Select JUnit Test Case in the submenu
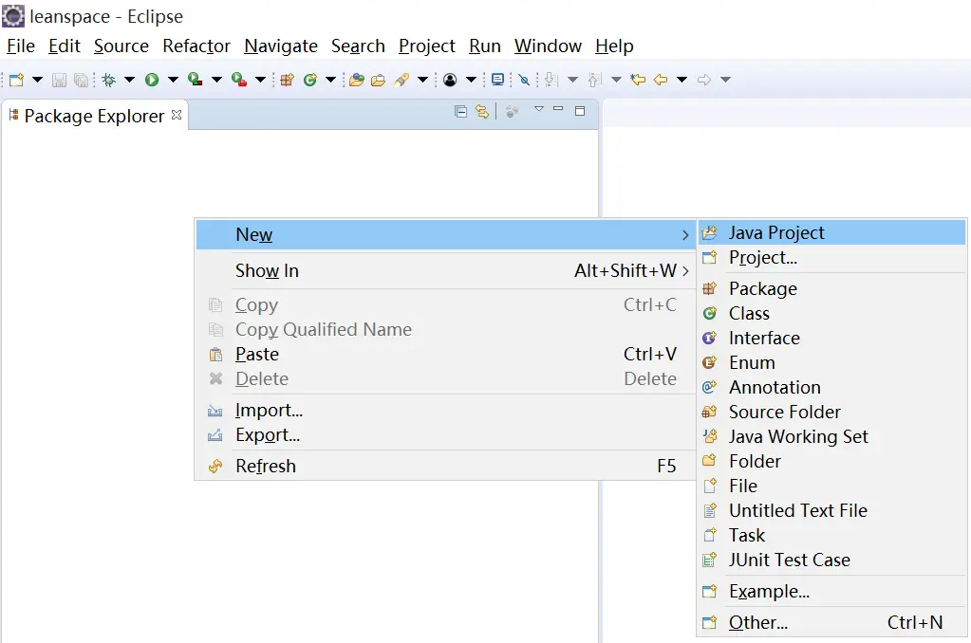The width and height of the screenshot is (971, 643). click(831, 560)
